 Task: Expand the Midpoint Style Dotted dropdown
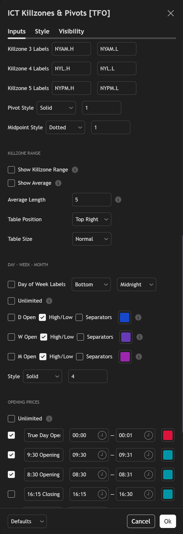click(65, 127)
